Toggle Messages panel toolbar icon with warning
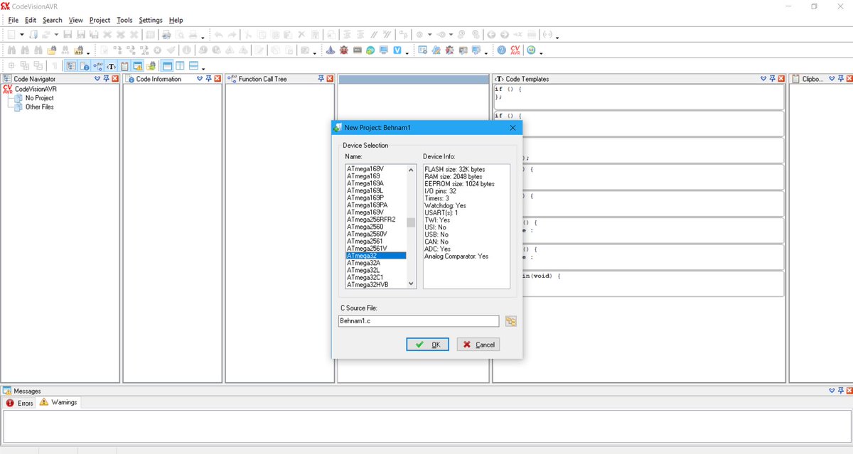Viewport: 853px width, 454px height. 138,66
